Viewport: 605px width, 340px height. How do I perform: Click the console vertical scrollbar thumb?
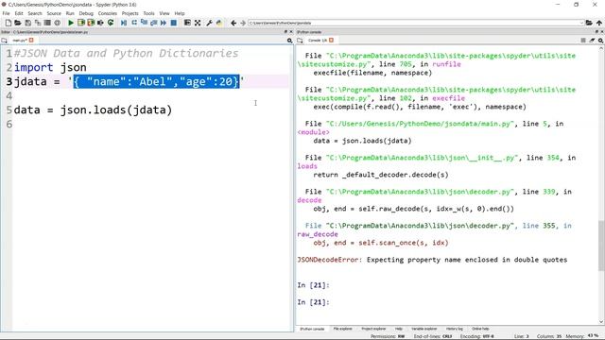pos(601,246)
